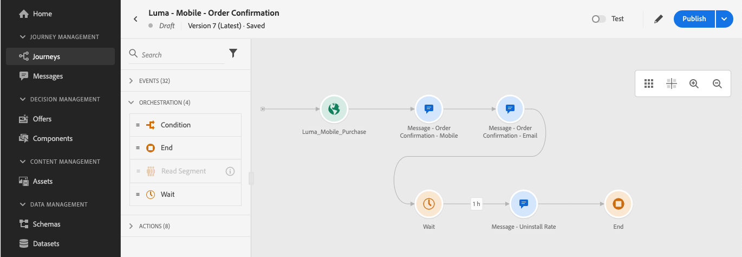Click the palette search magnifier icon
The width and height of the screenshot is (742, 257).
point(133,54)
